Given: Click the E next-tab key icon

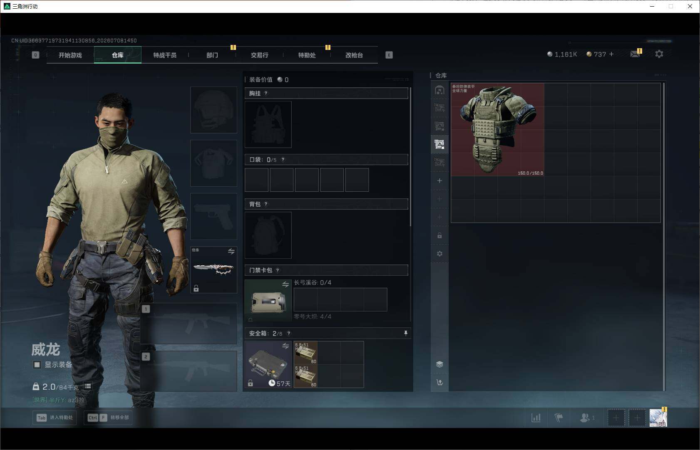Looking at the screenshot, I should 389,55.
